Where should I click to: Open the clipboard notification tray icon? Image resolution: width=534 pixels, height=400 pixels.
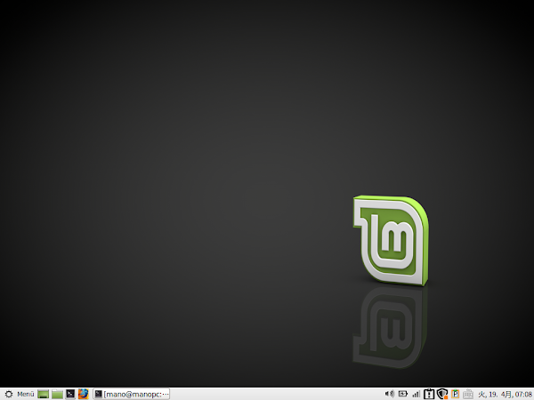click(x=429, y=394)
